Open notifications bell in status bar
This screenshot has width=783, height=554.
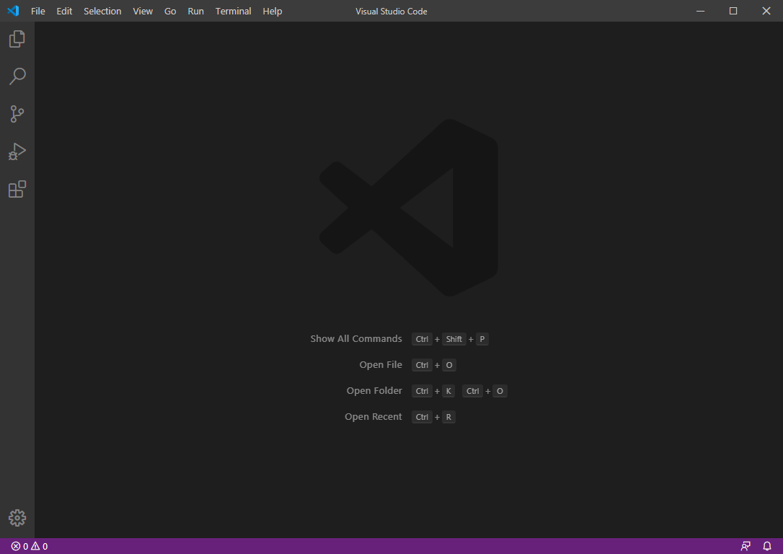click(x=768, y=546)
